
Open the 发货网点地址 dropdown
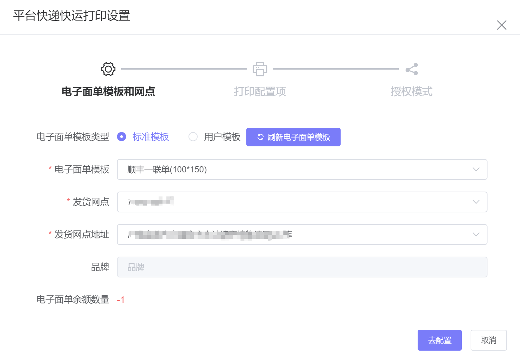302,235
